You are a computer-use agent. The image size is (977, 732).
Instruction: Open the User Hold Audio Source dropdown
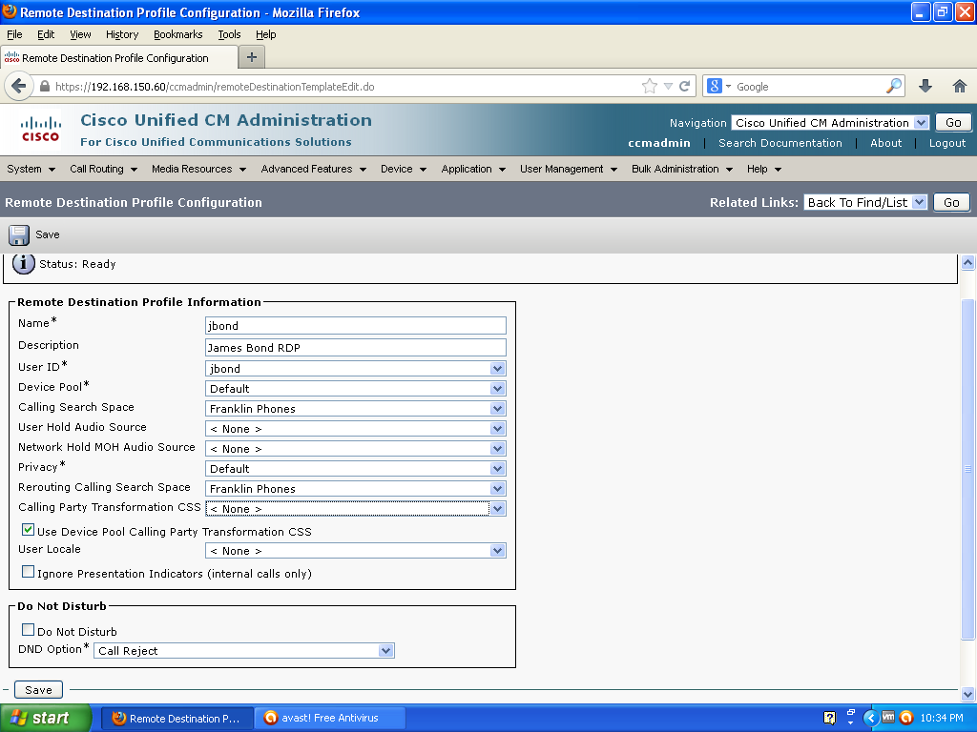click(355, 429)
